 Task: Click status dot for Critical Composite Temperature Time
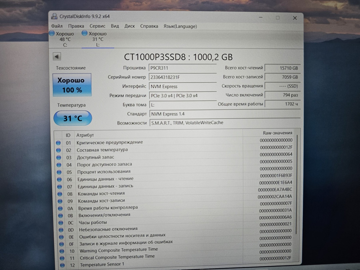coord(62,258)
